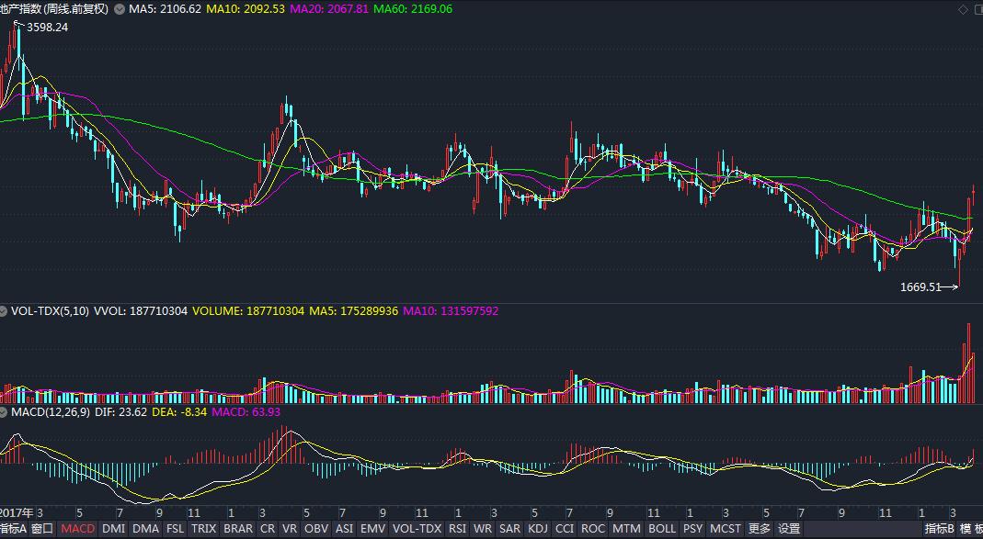The width and height of the screenshot is (983, 539).
Task: Click the tallest red volume bar
Action: point(968,363)
